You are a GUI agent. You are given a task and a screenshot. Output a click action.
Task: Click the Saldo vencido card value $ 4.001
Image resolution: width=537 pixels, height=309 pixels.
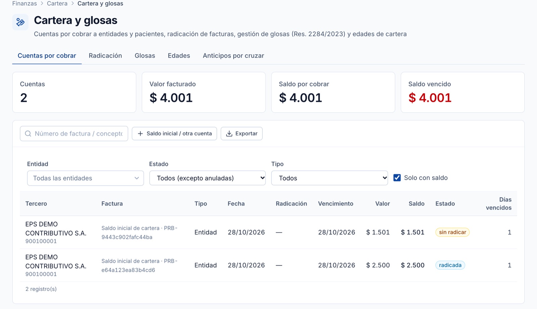coord(430,98)
